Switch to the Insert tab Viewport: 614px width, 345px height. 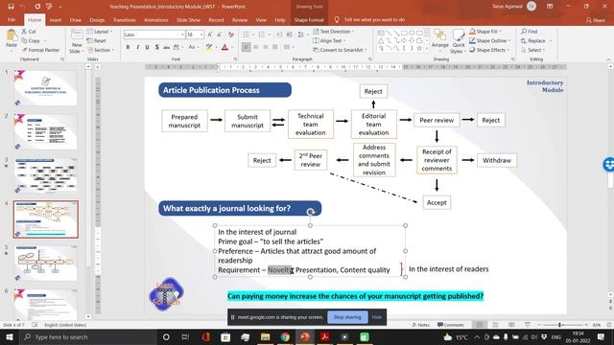coord(56,19)
